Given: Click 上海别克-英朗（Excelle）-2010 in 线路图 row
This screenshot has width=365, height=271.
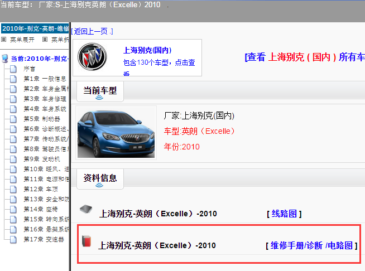Looking at the screenshot, I should pos(158,214).
